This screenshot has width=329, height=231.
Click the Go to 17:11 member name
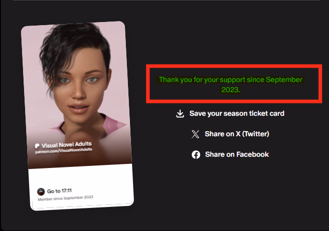click(59, 191)
